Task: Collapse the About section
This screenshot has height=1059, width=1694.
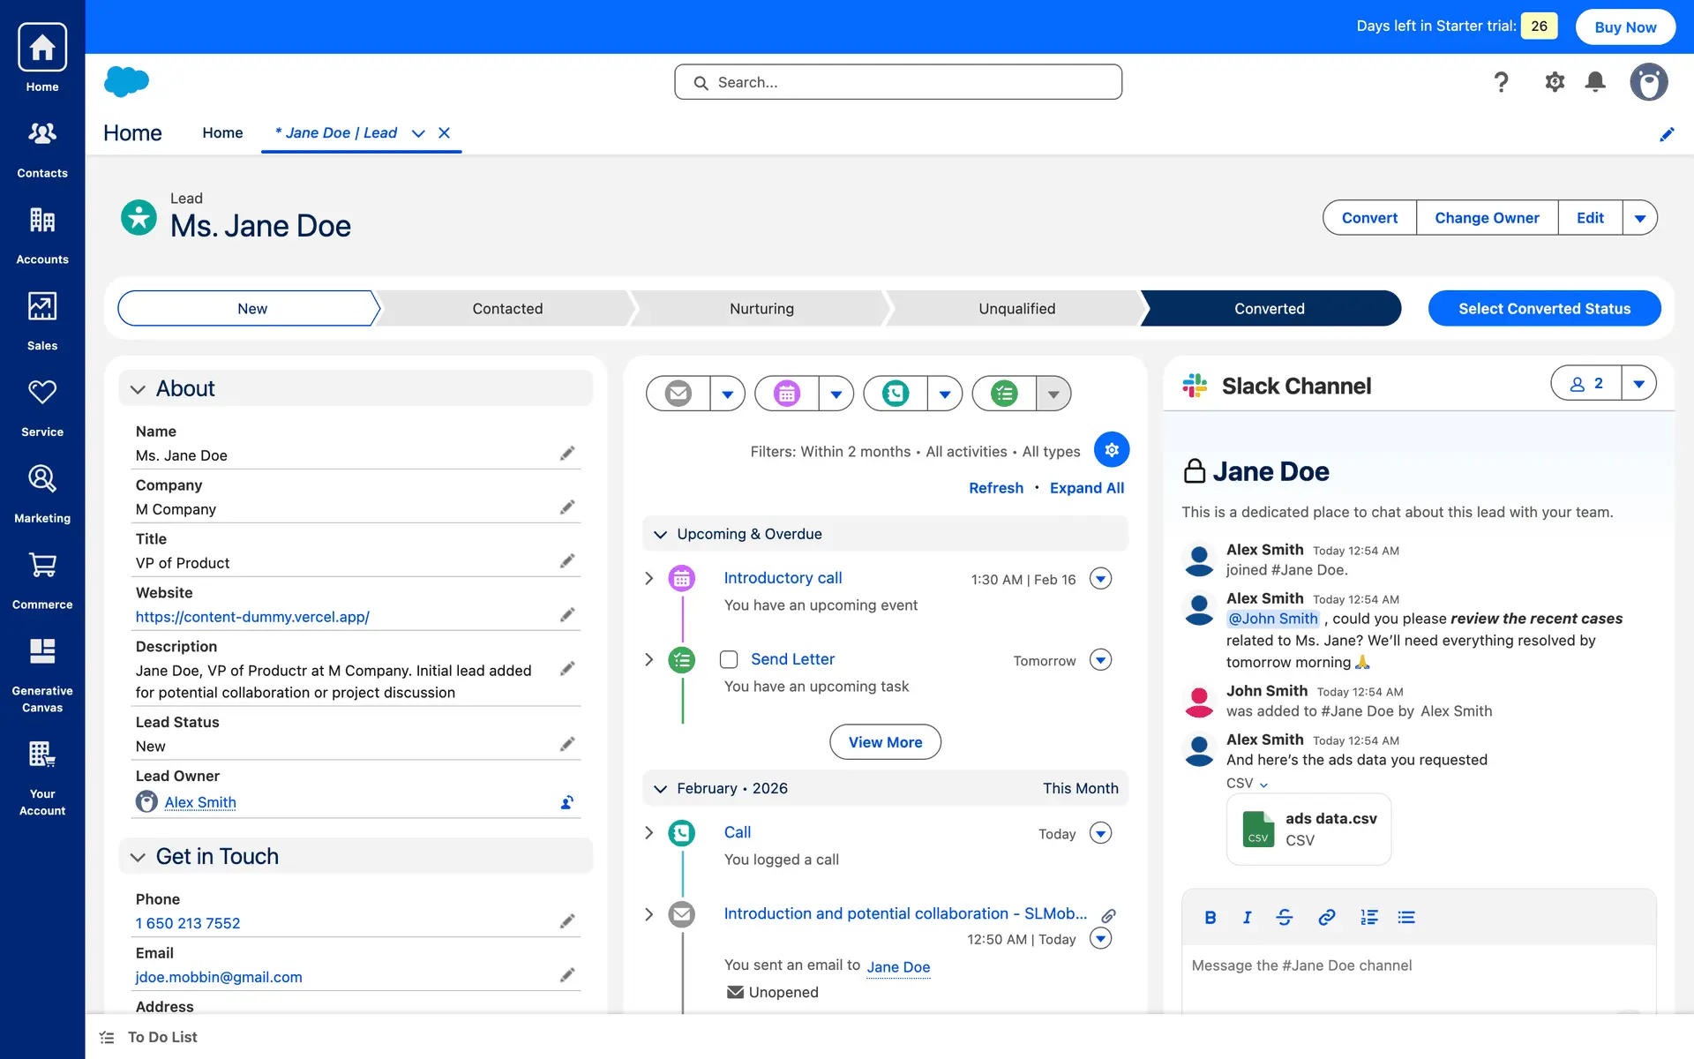Action: click(x=138, y=389)
